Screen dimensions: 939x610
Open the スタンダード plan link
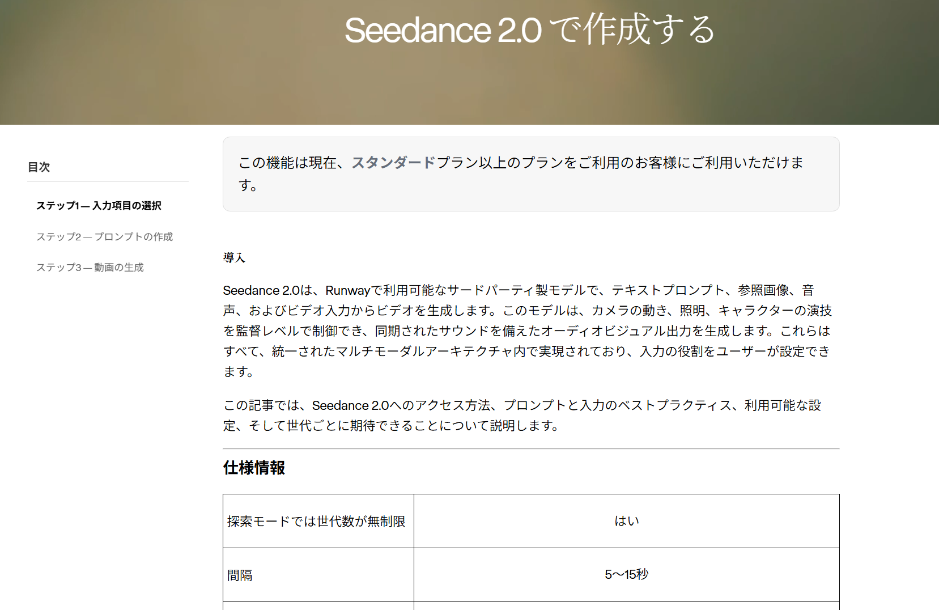tap(393, 163)
